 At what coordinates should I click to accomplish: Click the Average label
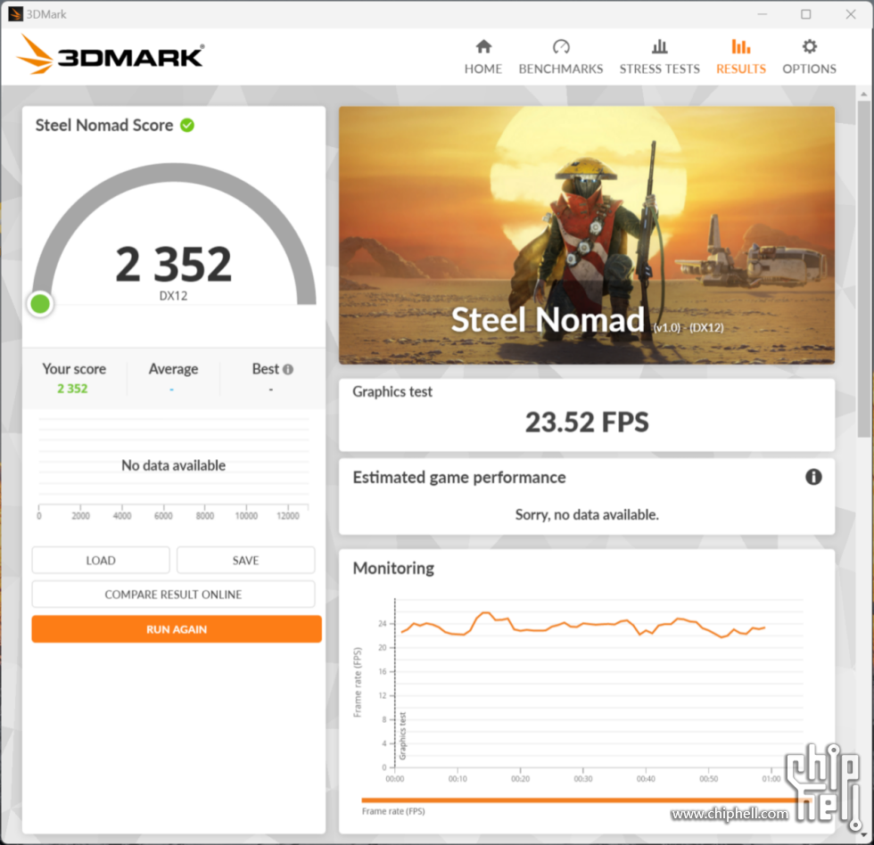click(x=173, y=369)
